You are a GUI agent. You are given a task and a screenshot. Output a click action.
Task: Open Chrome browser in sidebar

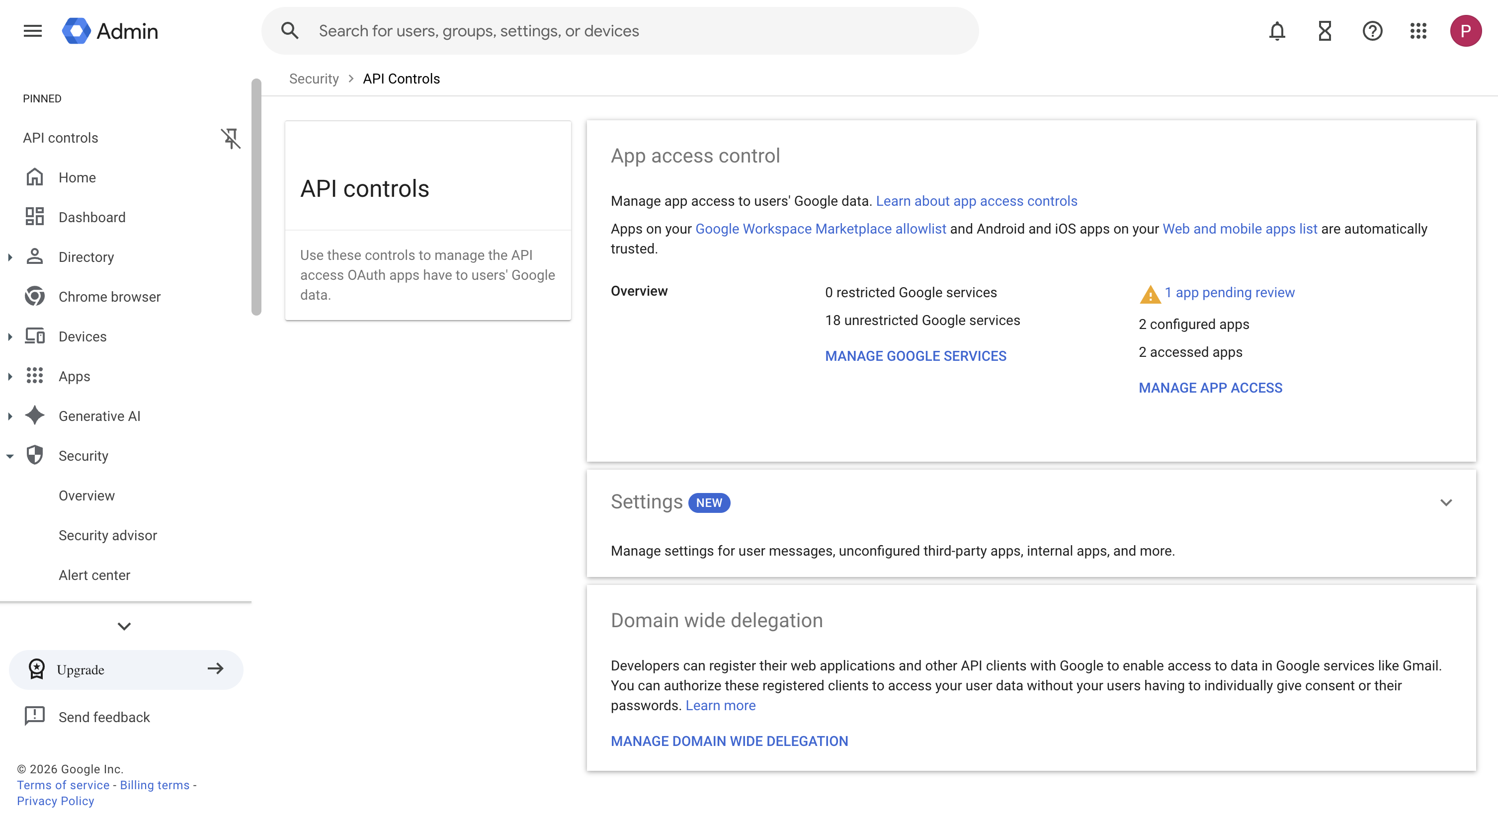tap(109, 297)
